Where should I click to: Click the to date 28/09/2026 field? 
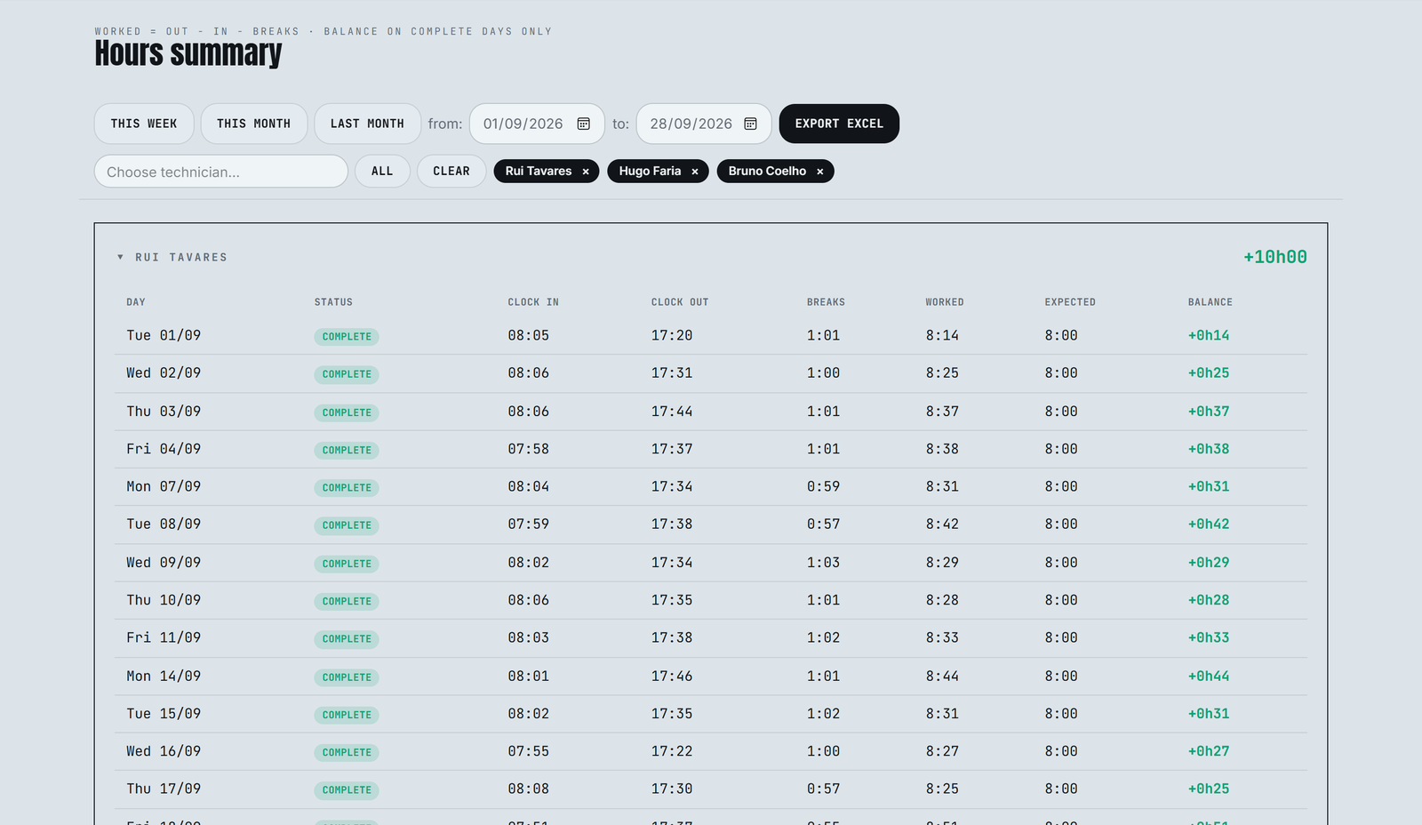704,124
